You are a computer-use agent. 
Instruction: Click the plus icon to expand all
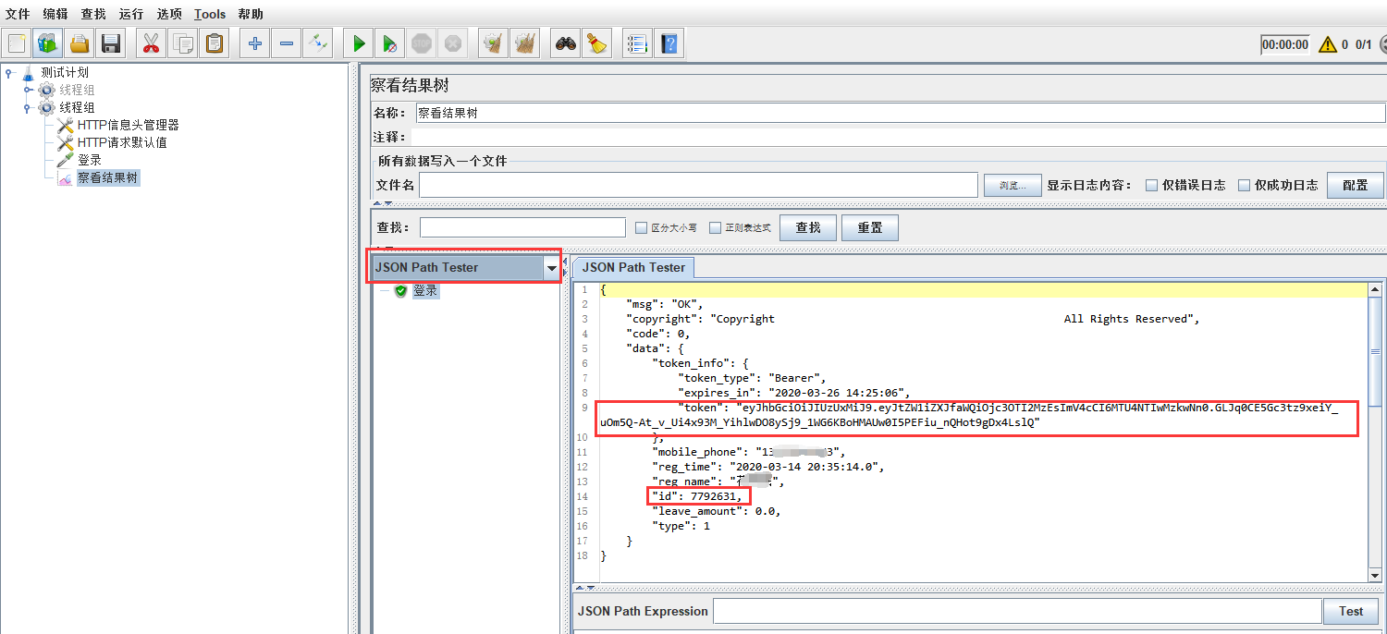255,43
